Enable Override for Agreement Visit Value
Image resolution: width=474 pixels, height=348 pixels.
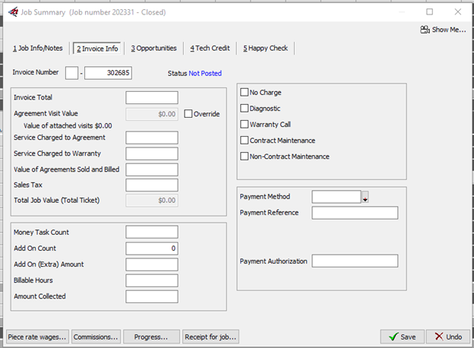pos(188,114)
